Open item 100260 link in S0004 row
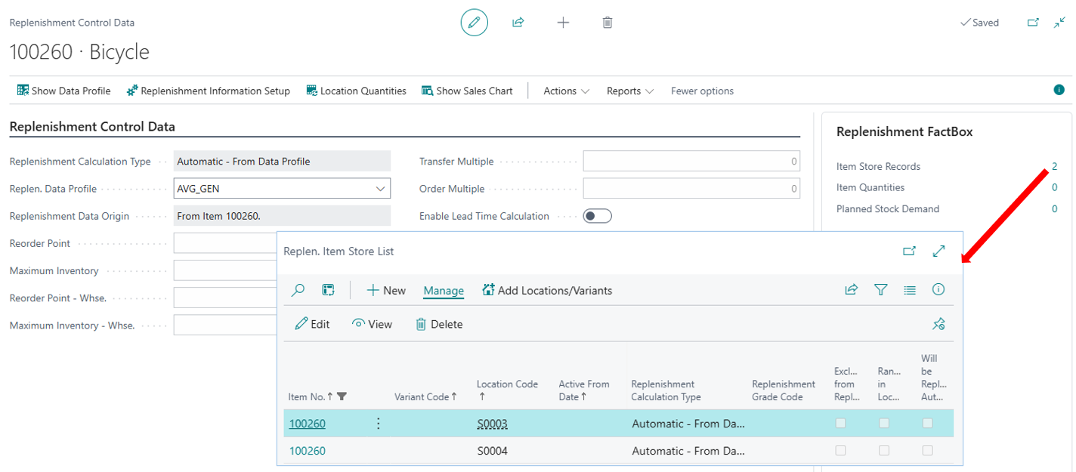Image resolution: width=1076 pixels, height=472 pixels. pyautogui.click(x=307, y=451)
